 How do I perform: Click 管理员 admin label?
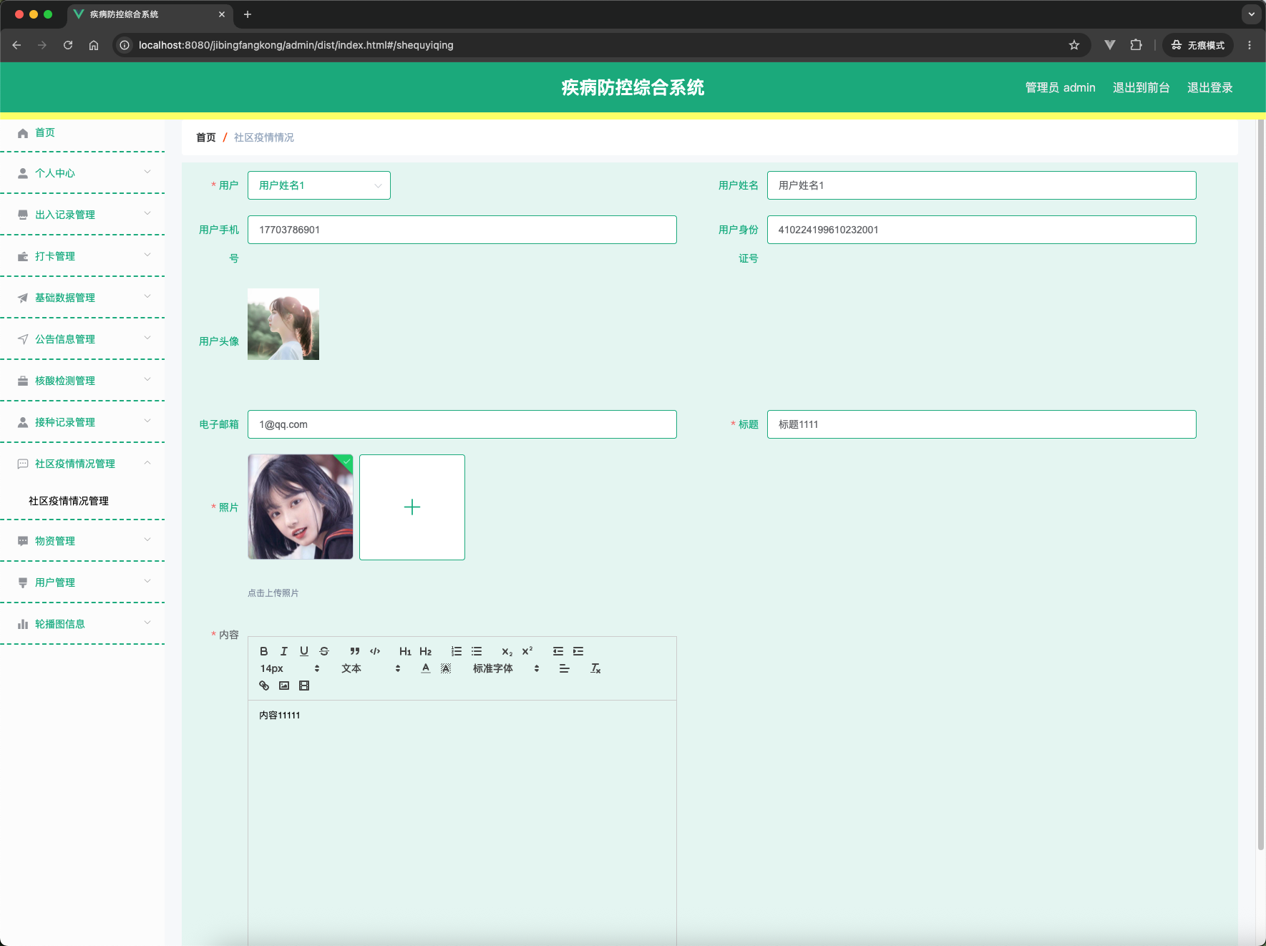pyautogui.click(x=1060, y=87)
